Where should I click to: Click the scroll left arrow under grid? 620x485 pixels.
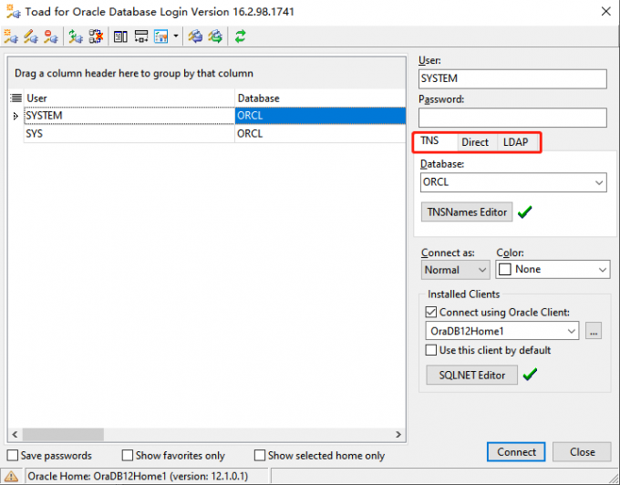(x=15, y=435)
